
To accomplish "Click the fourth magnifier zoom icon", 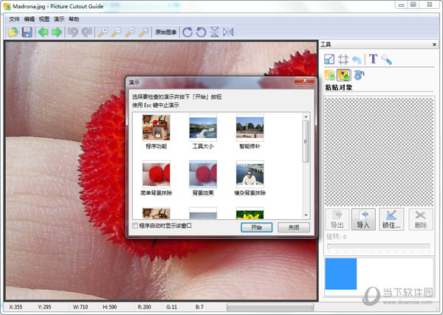I will [144, 32].
